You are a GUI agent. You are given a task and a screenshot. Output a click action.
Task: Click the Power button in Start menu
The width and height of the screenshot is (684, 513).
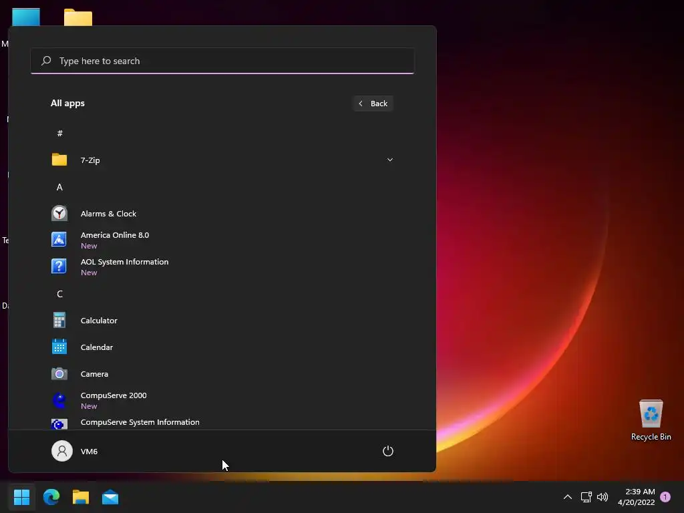pyautogui.click(x=388, y=451)
